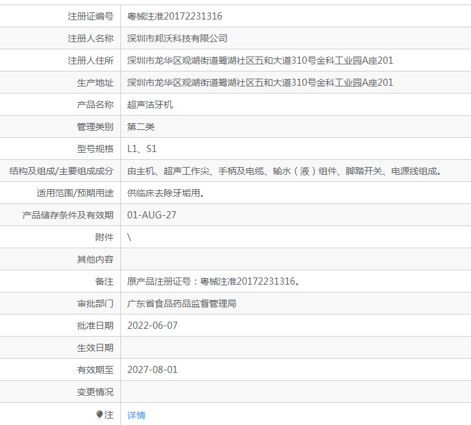Select company name 深圳市邦沃科技有限公司
This screenshot has height=425, width=471.
177,38
